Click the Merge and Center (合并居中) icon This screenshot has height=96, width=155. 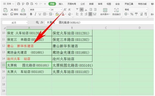(105, 10)
